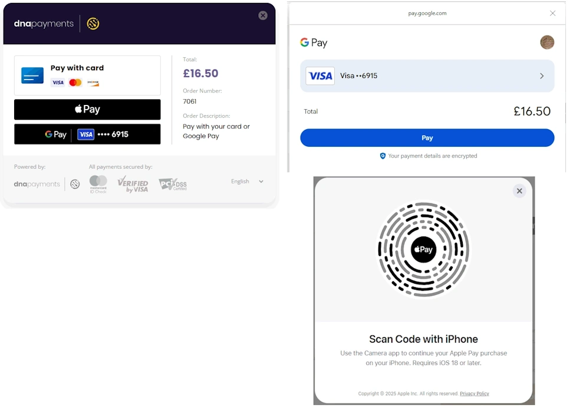
Task: Close the pay.google.com window
Action: (552, 13)
